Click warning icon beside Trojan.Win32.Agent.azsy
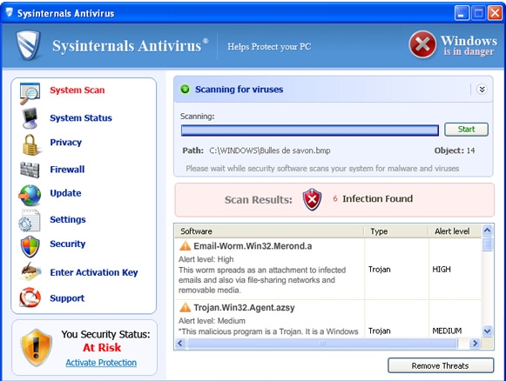Viewport: 506px width, 381px height. pyautogui.click(x=185, y=307)
